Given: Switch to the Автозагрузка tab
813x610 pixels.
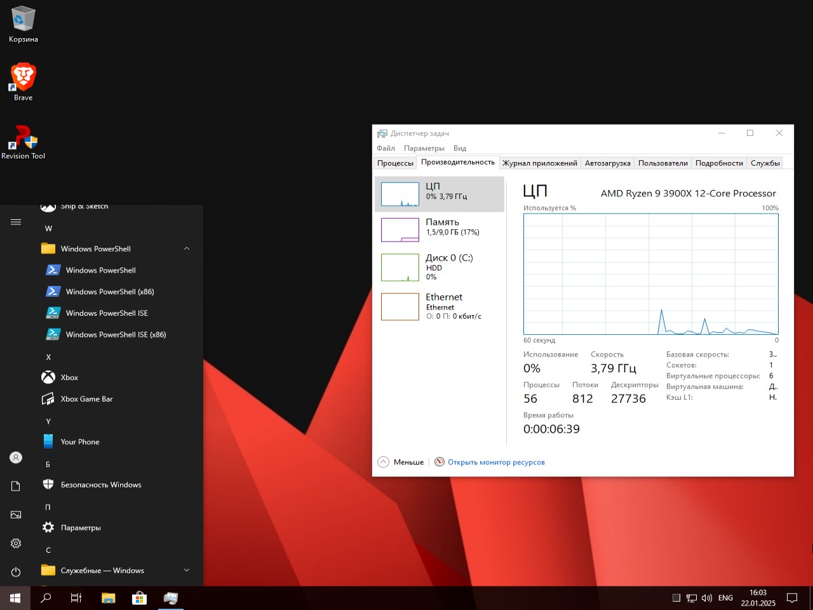Looking at the screenshot, I should coord(608,163).
